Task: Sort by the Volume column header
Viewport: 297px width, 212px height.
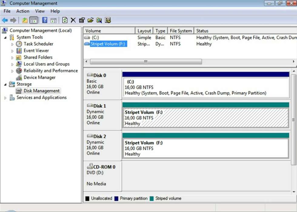Action: click(109, 31)
